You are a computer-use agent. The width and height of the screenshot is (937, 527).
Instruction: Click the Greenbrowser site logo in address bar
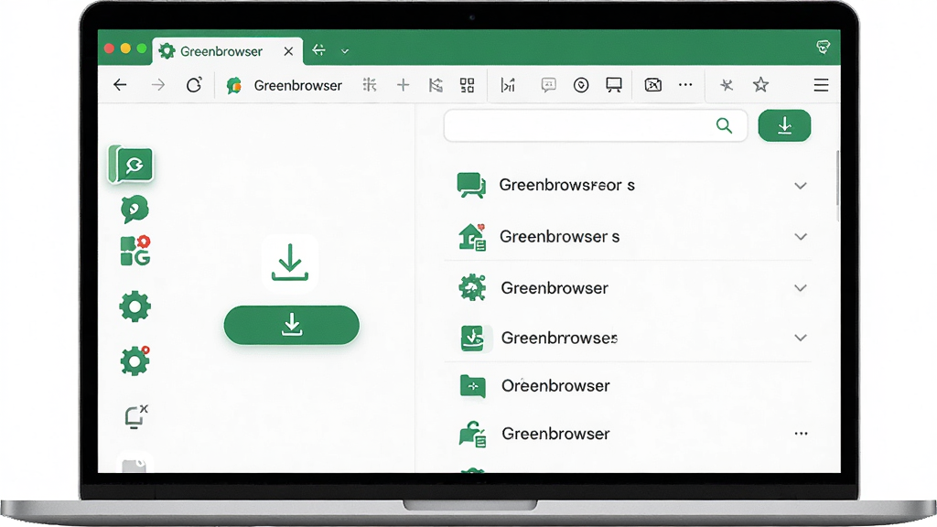[x=233, y=85]
